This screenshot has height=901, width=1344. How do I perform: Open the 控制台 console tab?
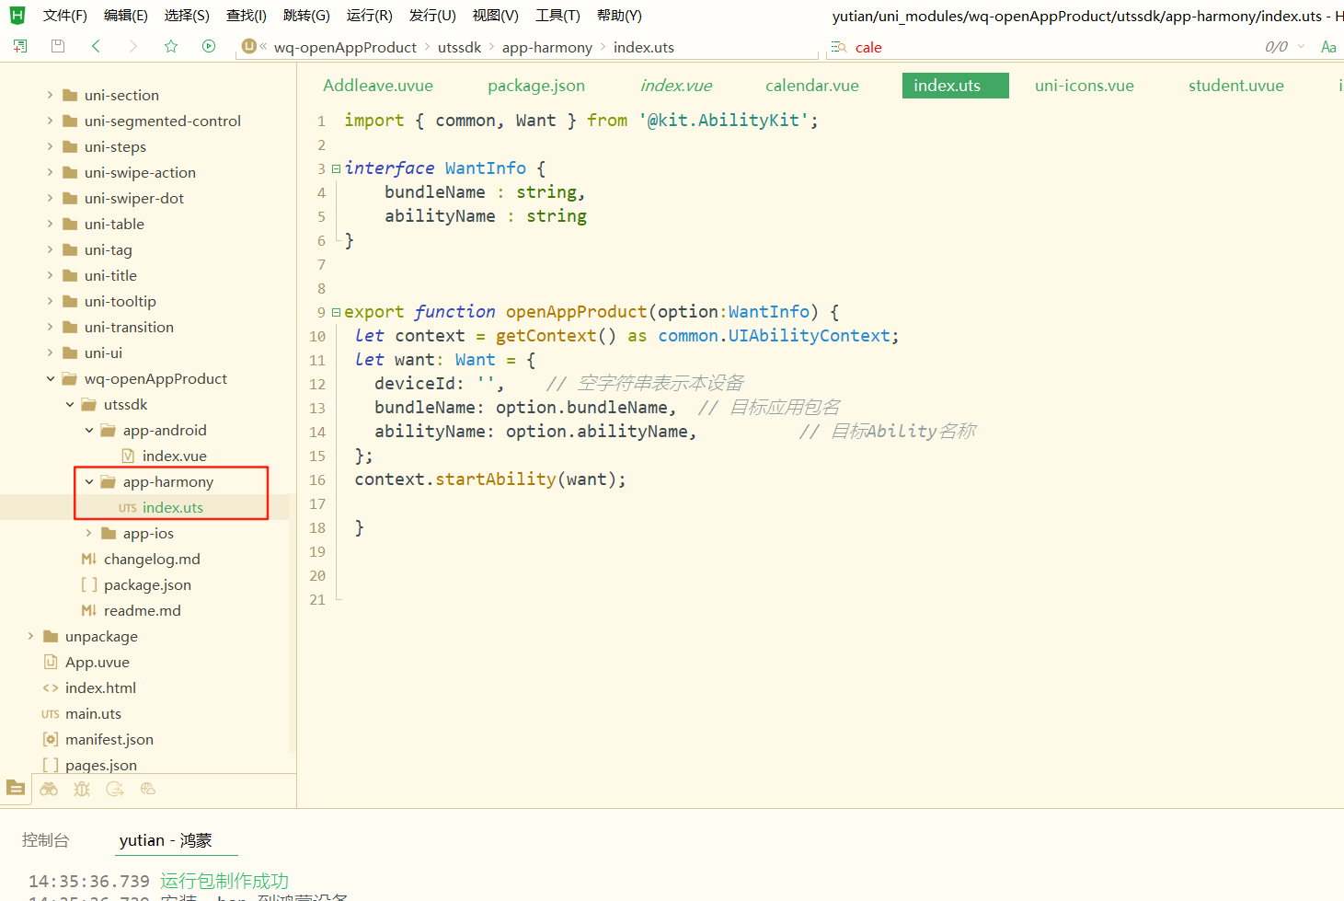46,840
